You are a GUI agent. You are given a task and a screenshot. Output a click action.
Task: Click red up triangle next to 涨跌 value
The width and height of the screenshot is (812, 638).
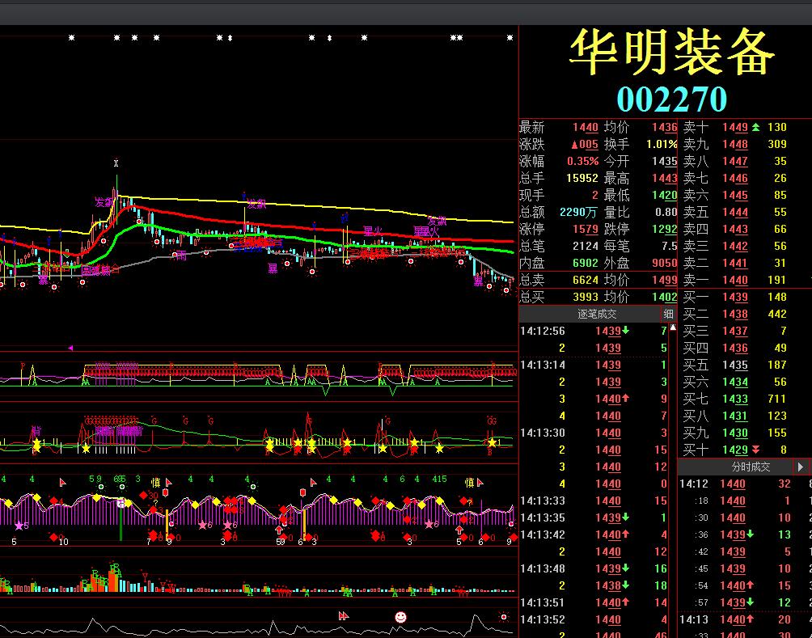pyautogui.click(x=575, y=145)
